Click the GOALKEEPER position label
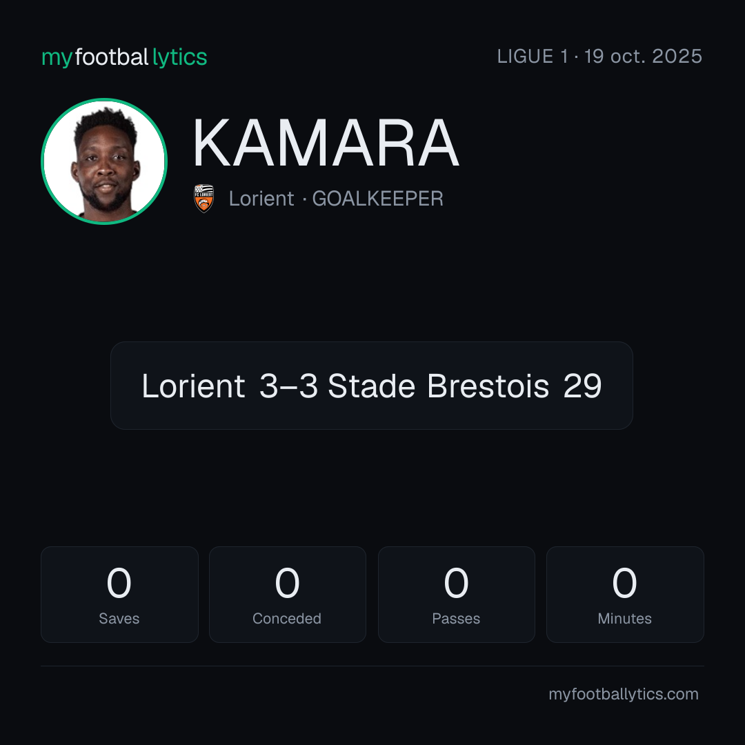 coord(377,199)
